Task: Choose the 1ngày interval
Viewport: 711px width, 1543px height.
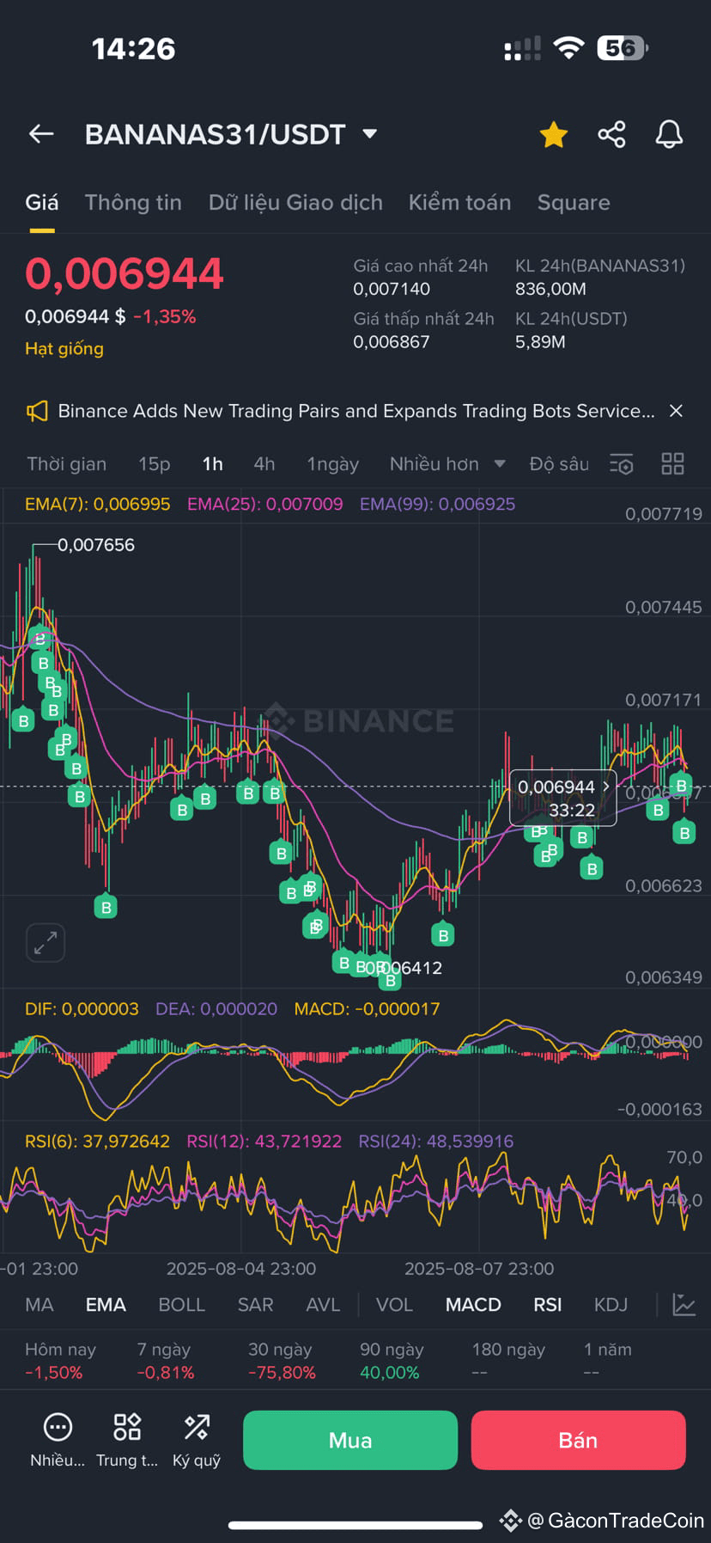Action: [x=333, y=464]
